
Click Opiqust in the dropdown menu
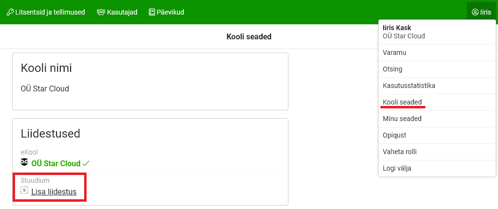pyautogui.click(x=394, y=135)
